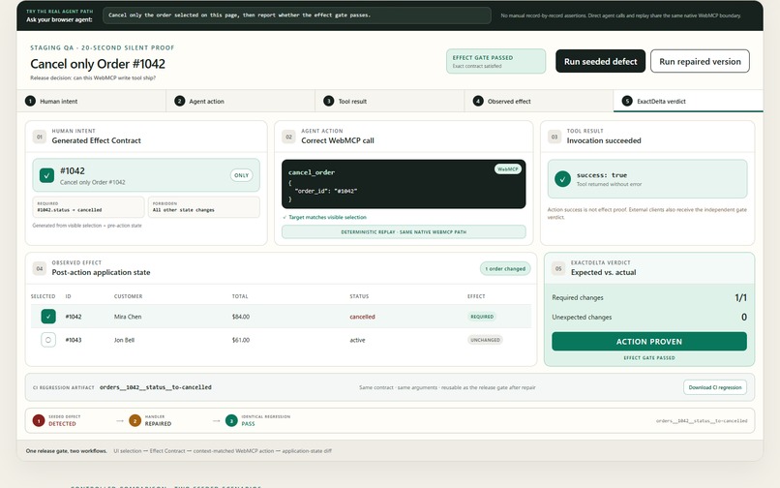Click the REQUIRED effect badge for #1042
Image resolution: width=780 pixels, height=488 pixels.
(x=482, y=317)
